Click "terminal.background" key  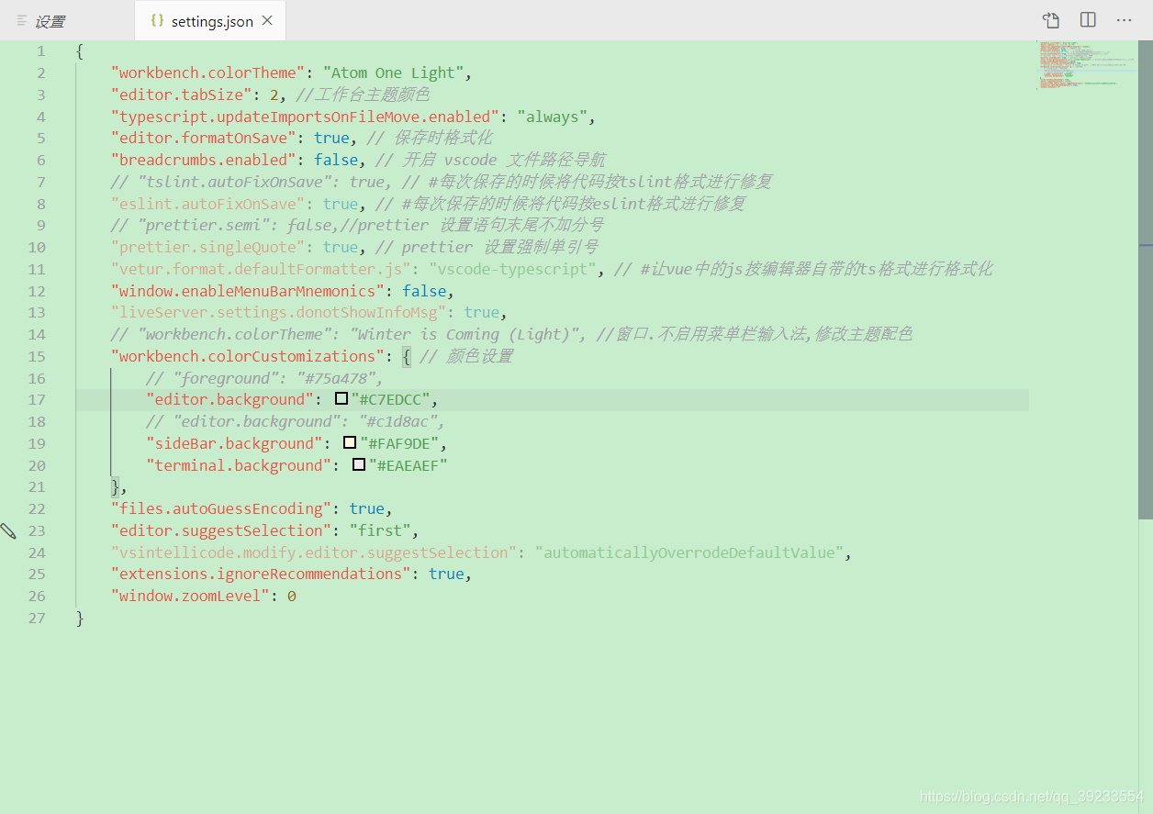coord(240,465)
